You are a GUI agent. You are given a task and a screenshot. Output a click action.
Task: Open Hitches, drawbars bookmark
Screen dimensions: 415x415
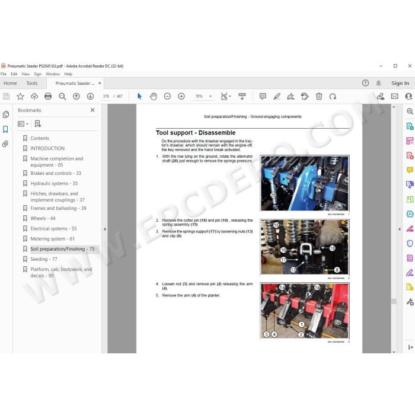tap(58, 197)
